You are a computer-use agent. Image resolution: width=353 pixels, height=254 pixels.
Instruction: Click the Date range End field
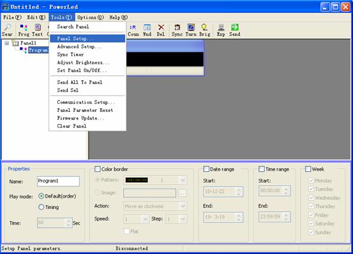click(x=223, y=217)
